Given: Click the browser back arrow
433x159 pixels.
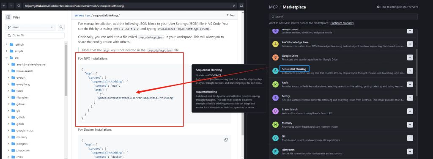Looking at the screenshot, I should 4,5.
